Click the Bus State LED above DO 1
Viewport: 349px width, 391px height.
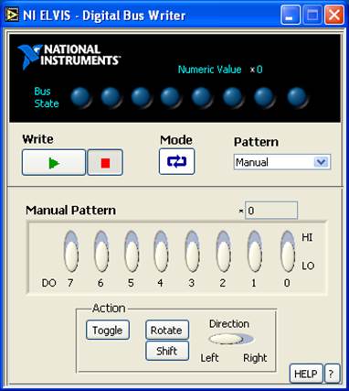click(x=264, y=97)
